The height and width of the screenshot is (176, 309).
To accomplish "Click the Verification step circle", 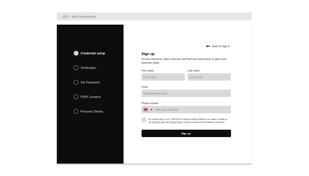I will pyautogui.click(x=76, y=68).
